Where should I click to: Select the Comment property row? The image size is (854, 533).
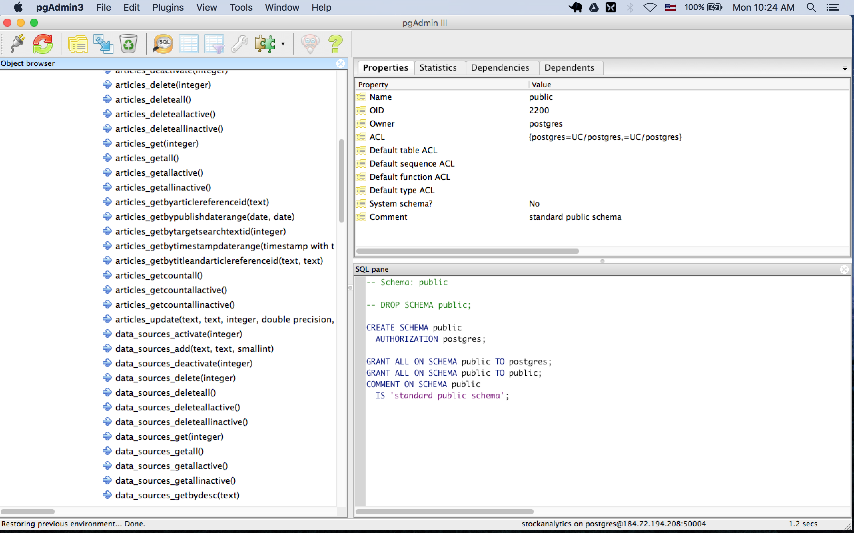602,217
